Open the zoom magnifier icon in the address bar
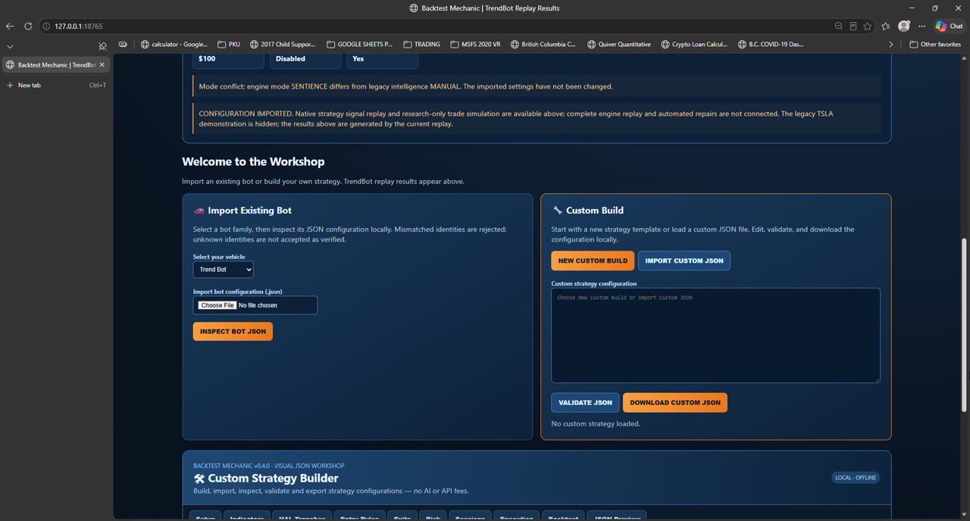Viewport: 970px width, 521px height. click(839, 26)
